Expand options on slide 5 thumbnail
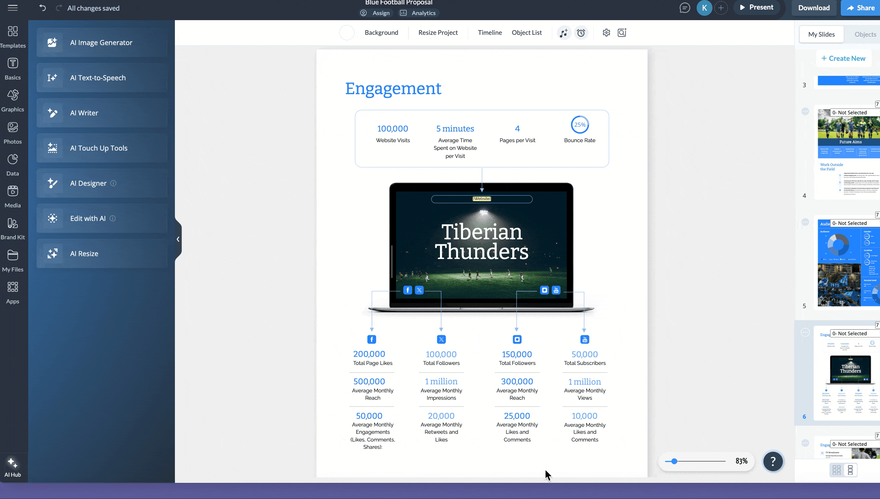880x499 pixels. tap(805, 222)
